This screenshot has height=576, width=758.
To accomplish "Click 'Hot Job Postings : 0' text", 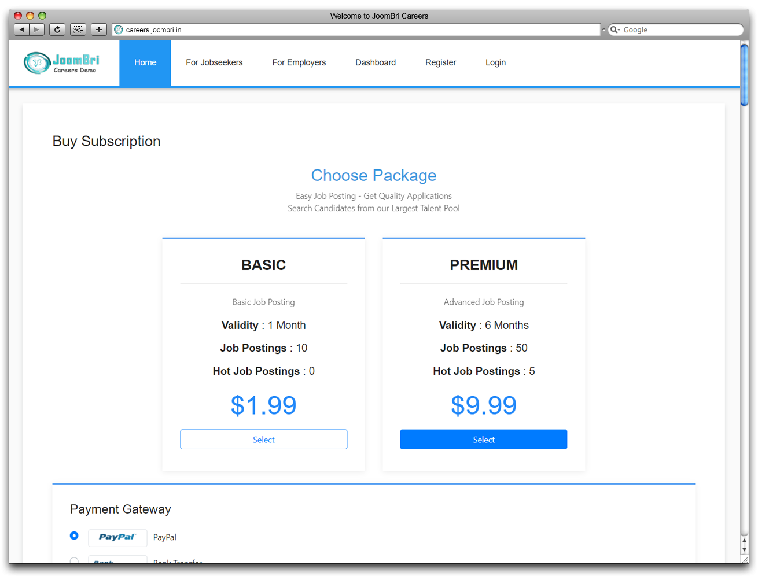I will pyautogui.click(x=264, y=371).
